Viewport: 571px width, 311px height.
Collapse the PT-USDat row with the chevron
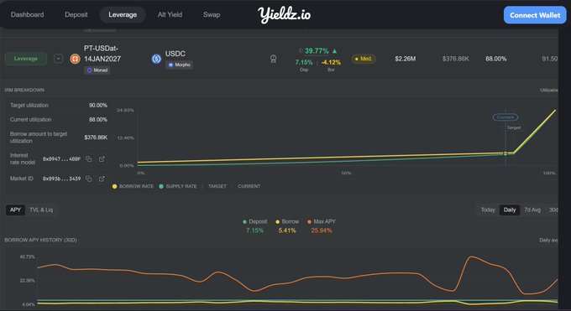(x=58, y=59)
